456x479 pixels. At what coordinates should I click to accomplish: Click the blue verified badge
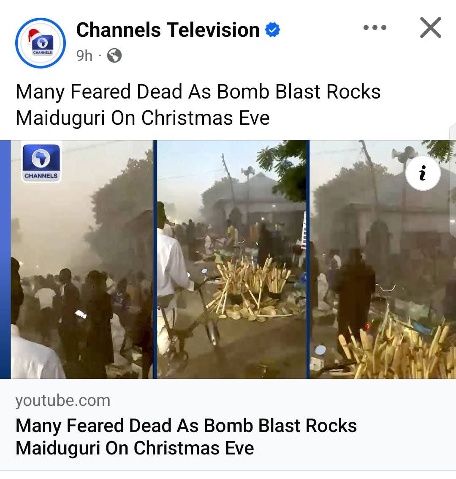click(273, 30)
